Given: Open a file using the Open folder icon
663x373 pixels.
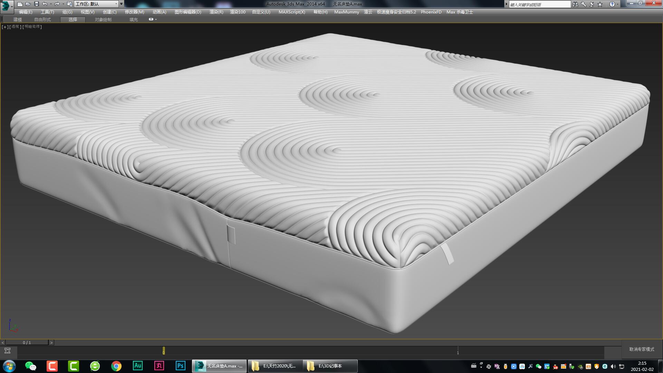Looking at the screenshot, I should pyautogui.click(x=28, y=4).
